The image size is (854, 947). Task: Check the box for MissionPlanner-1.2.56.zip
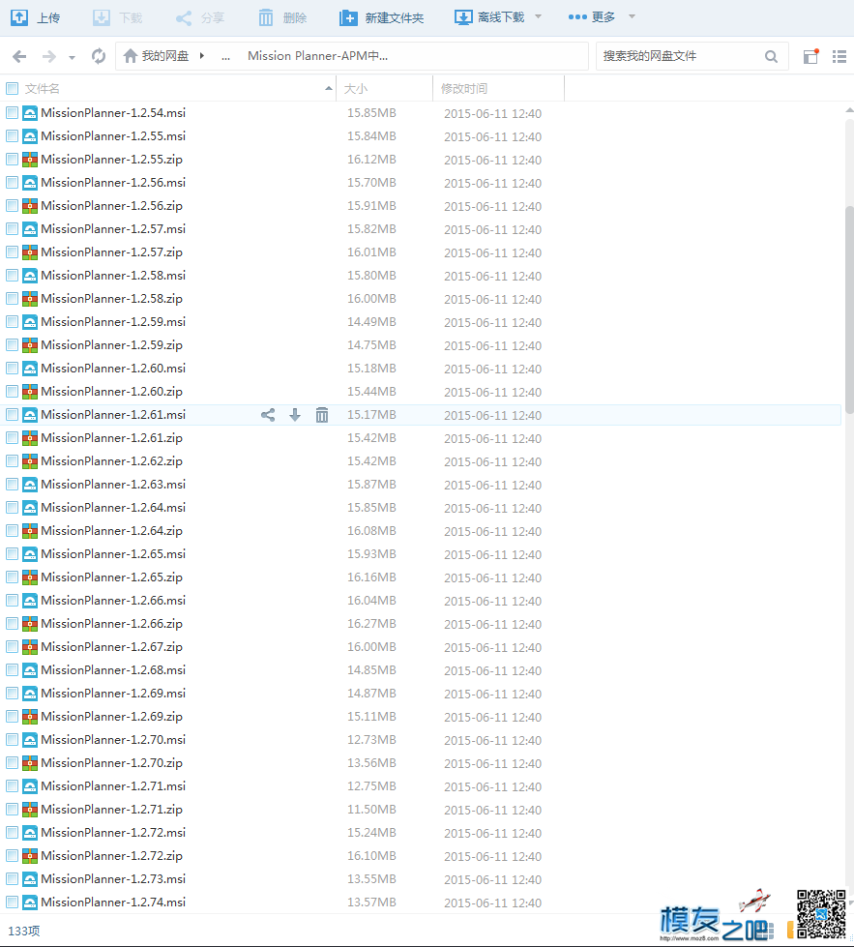(x=12, y=205)
